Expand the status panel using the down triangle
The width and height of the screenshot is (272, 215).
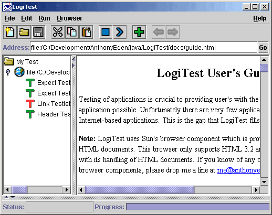point(13,197)
